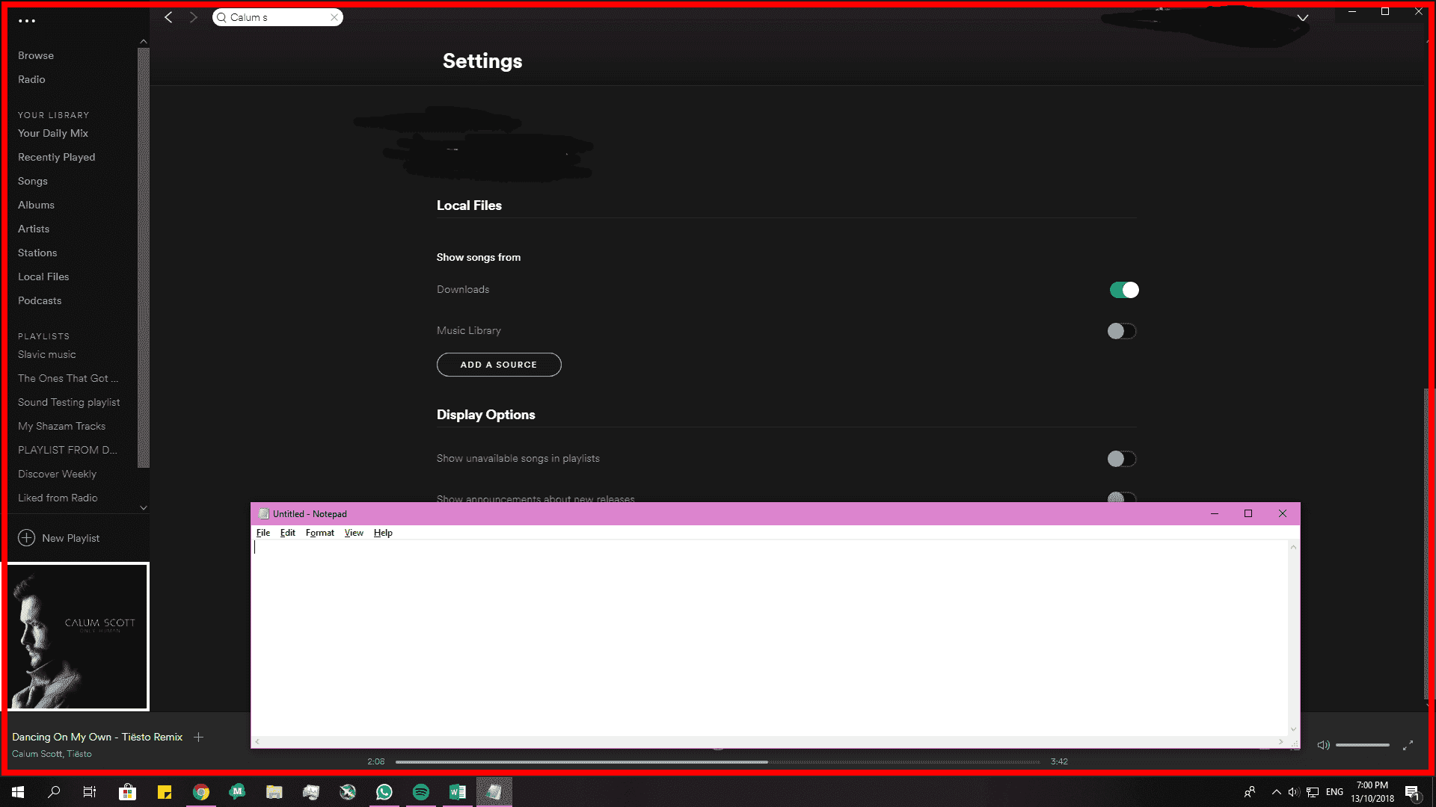Open the Notepad Format menu
The image size is (1436, 807).
click(319, 533)
